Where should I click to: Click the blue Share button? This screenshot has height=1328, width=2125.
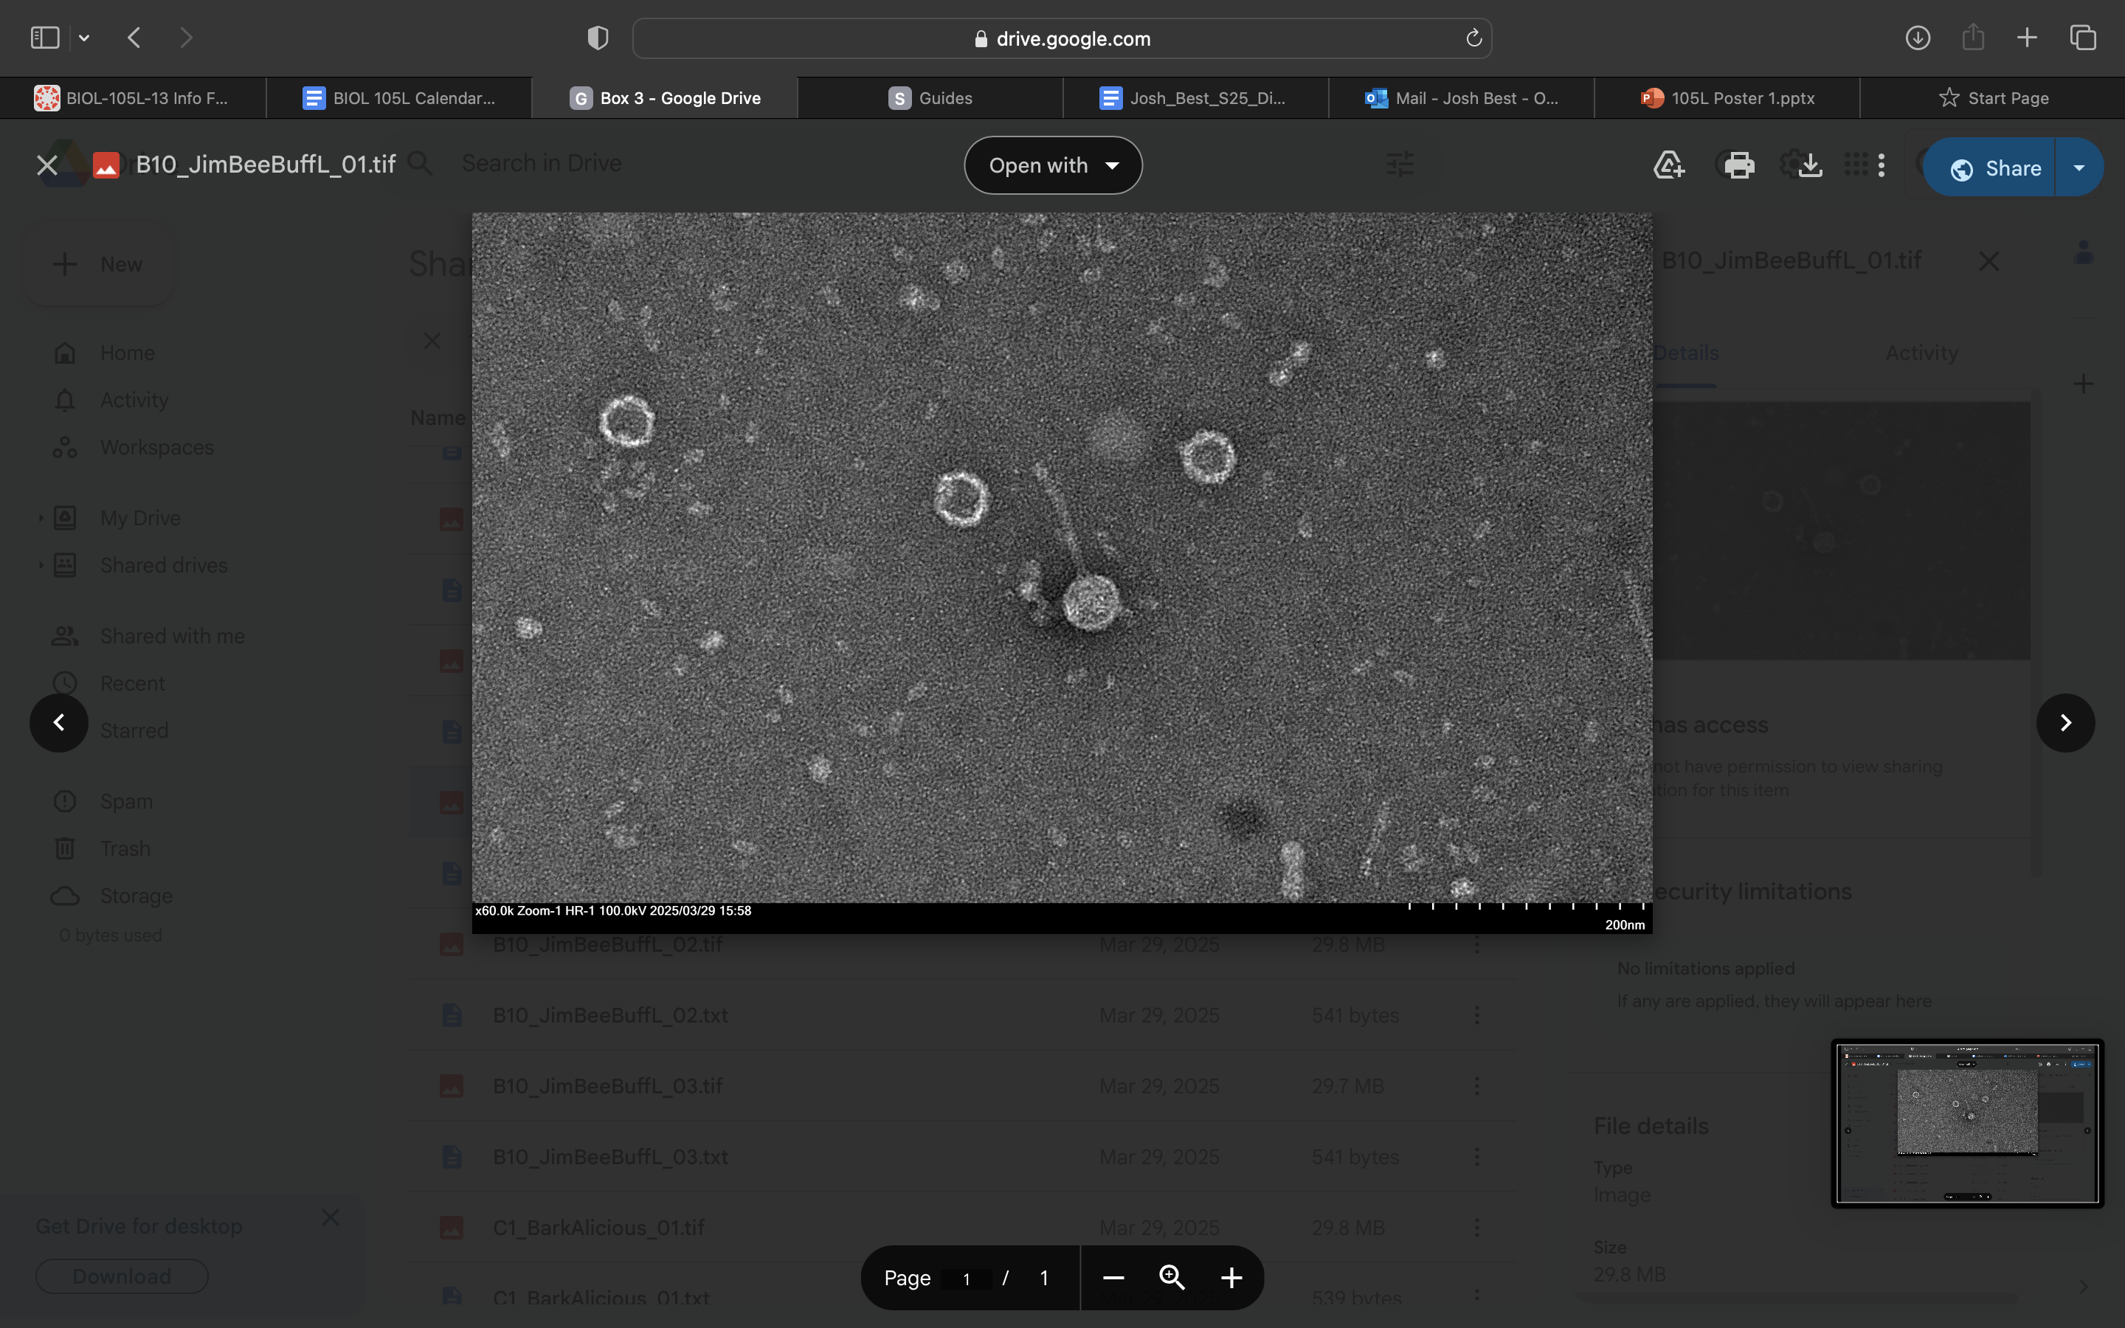pyautogui.click(x=1988, y=167)
